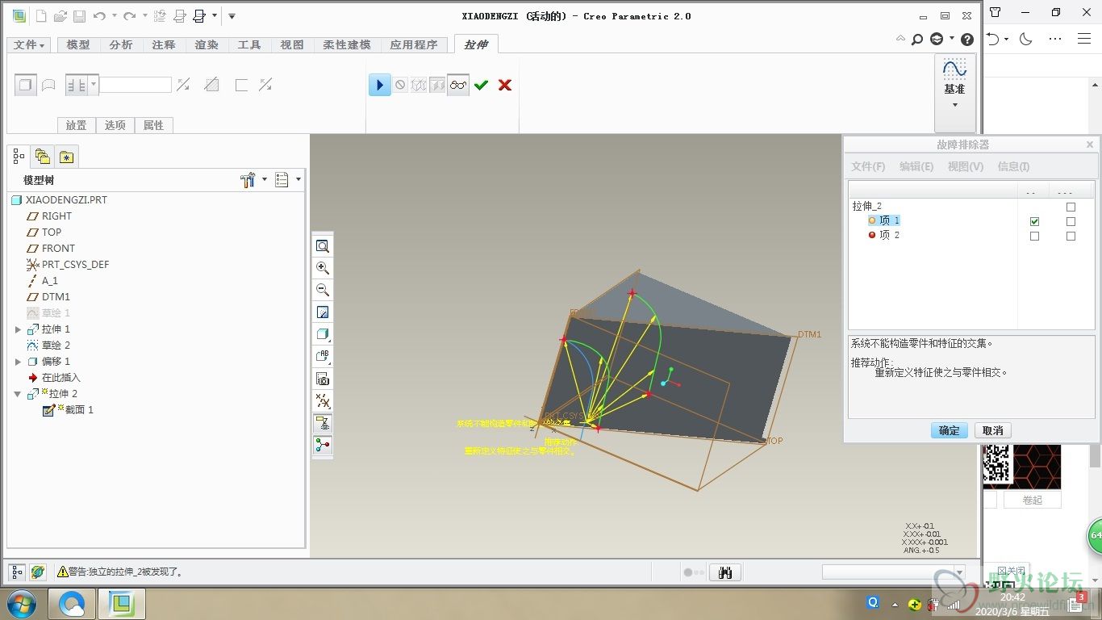This screenshot has width=1102, height=620.
Task: Click the depth value input field
Action: (135, 84)
